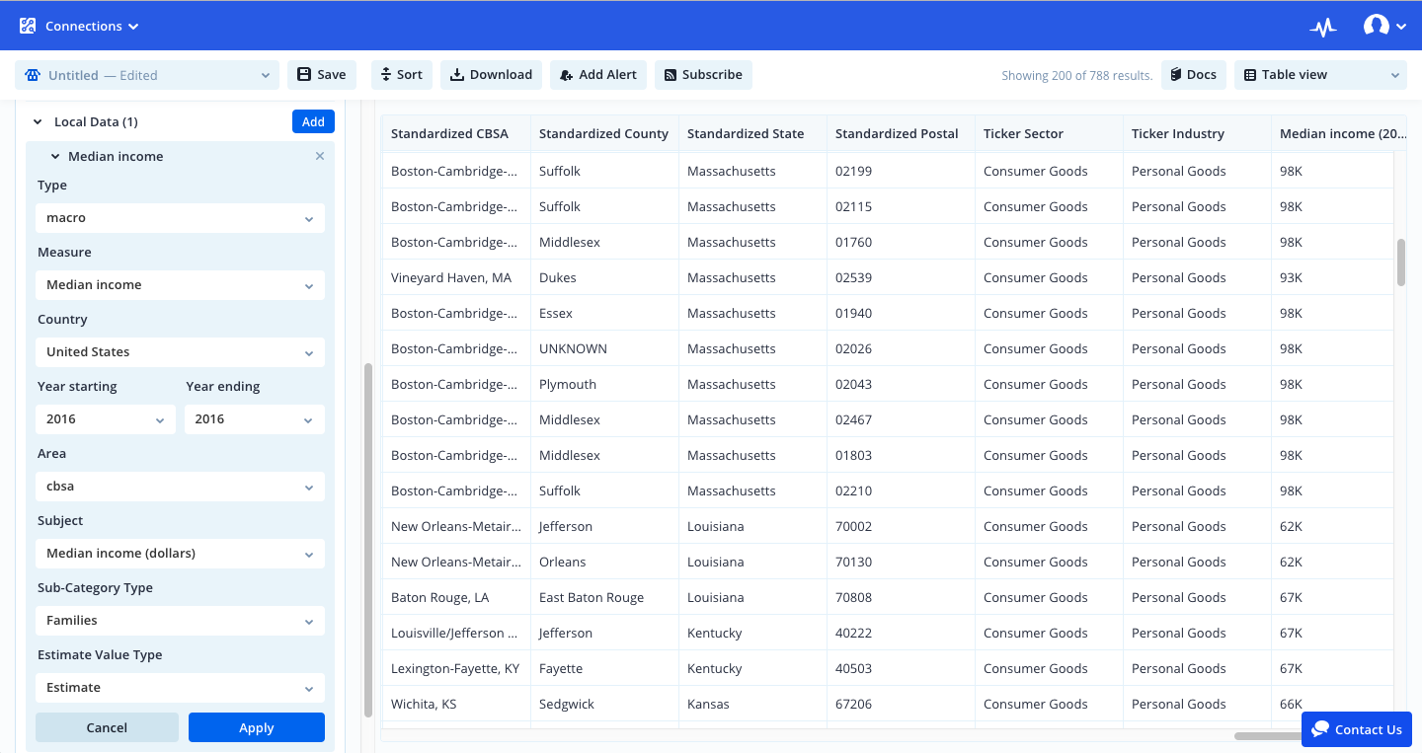Click the Standardized State column header
Screen dimensions: 1422x753
click(x=752, y=134)
